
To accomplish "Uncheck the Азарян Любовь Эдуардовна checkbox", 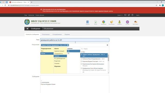I will [x=81, y=55].
